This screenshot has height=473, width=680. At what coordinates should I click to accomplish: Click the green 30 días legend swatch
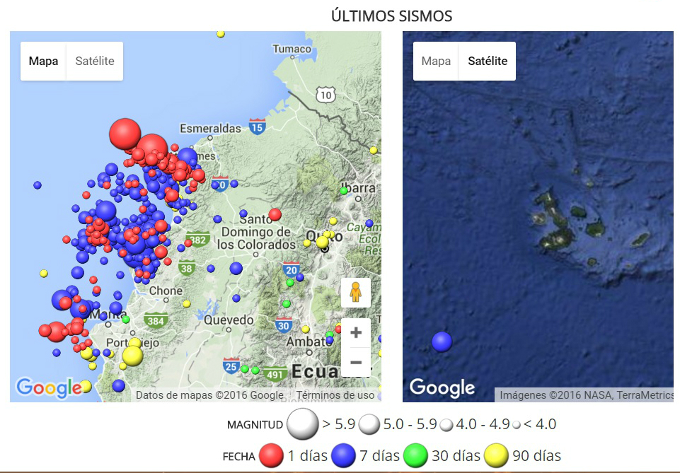(x=415, y=455)
